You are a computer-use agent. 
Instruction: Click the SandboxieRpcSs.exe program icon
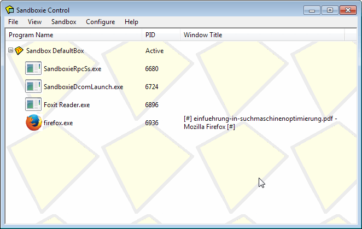33,68
